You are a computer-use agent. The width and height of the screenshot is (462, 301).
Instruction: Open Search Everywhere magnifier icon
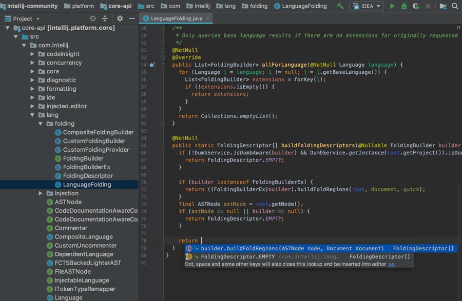455,6
